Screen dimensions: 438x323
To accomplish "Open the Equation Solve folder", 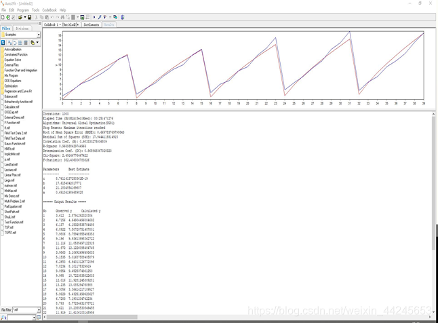I will pyautogui.click(x=13, y=60).
